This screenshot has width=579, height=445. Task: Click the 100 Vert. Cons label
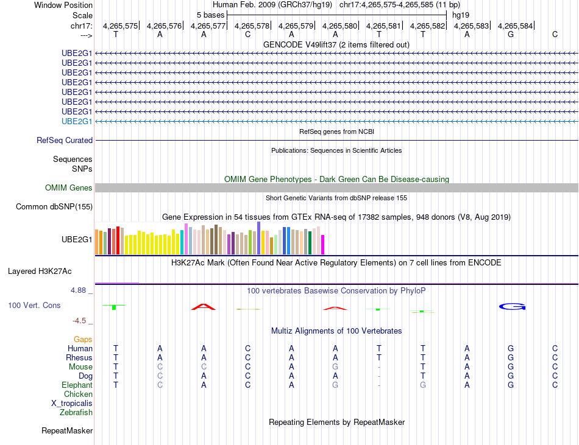point(34,305)
